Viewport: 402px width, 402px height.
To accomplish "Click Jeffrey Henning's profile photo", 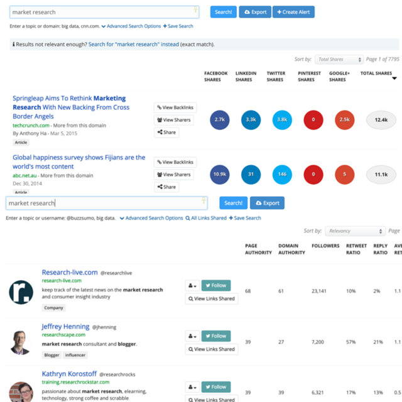I will click(x=21, y=342).
